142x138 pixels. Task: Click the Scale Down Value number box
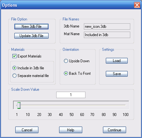pos(71,95)
